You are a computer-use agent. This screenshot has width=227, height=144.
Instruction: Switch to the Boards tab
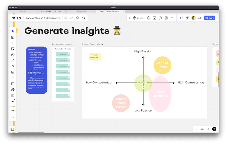pos(23,11)
